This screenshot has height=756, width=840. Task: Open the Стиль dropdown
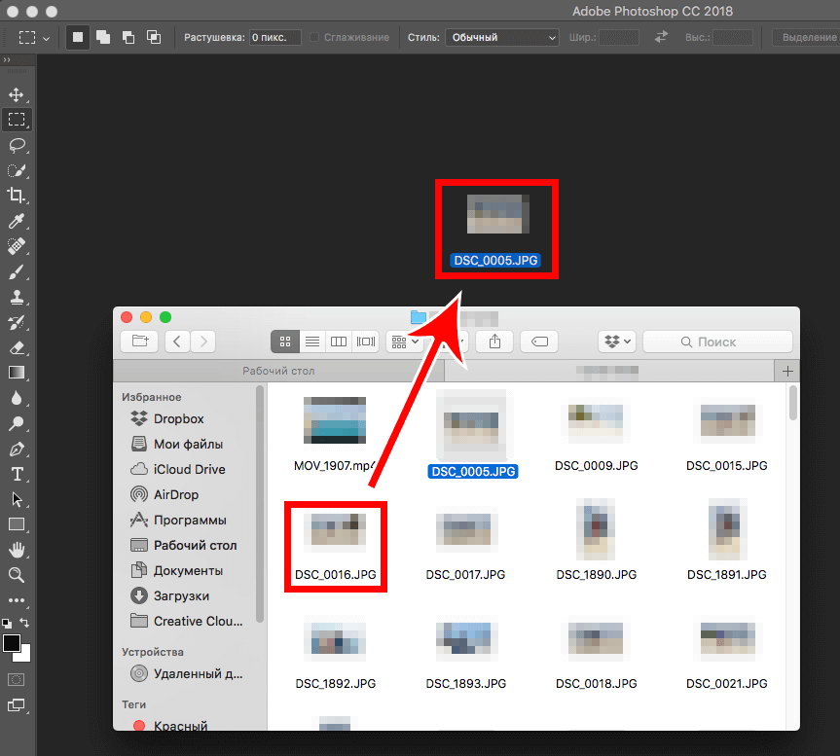[x=501, y=38]
